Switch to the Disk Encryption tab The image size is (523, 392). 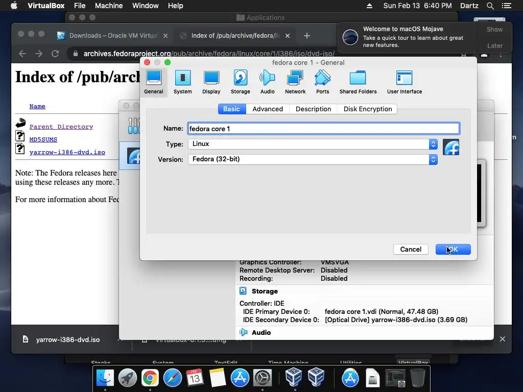[368, 109]
